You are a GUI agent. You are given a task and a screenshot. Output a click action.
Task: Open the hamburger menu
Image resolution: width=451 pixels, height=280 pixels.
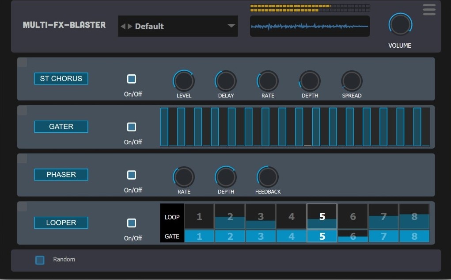point(428,9)
